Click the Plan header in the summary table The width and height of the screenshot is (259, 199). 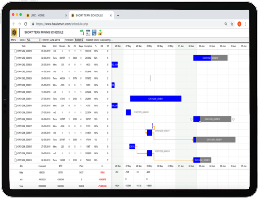point(81,166)
